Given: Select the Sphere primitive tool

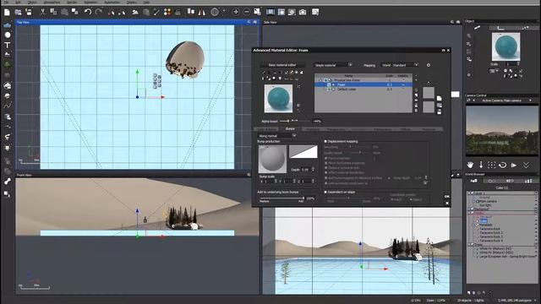Looking at the screenshot, I should coord(8,35).
